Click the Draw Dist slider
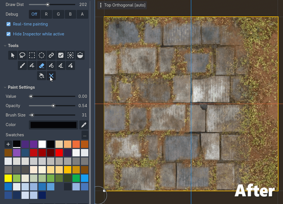 pos(52,5)
